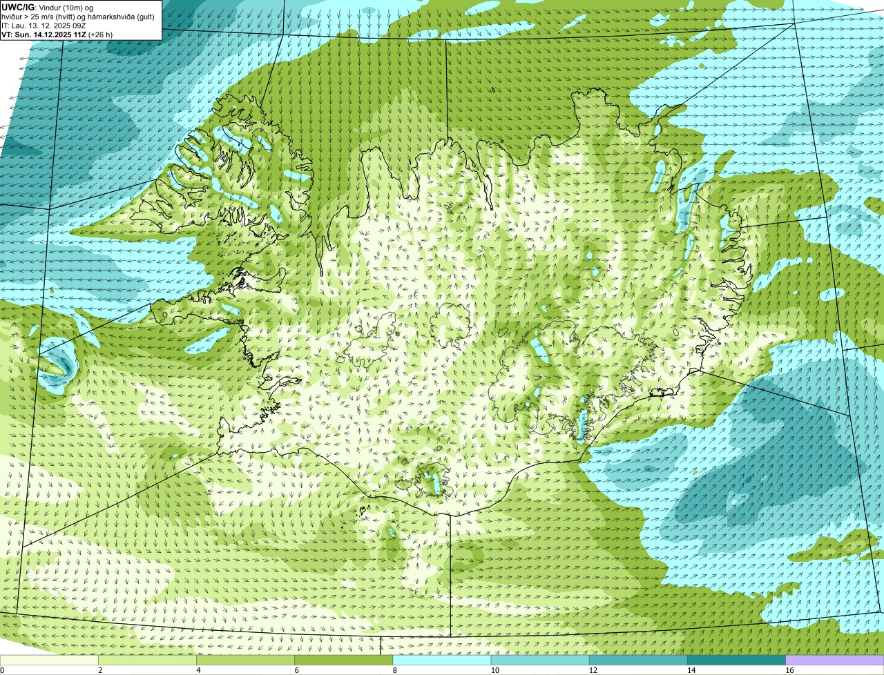The image size is (884, 675).
Task: Click the legend scale label '10'
Action: (x=495, y=670)
